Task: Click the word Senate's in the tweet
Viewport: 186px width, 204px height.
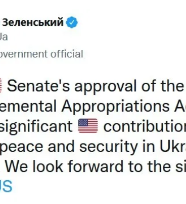Action: click(38, 86)
